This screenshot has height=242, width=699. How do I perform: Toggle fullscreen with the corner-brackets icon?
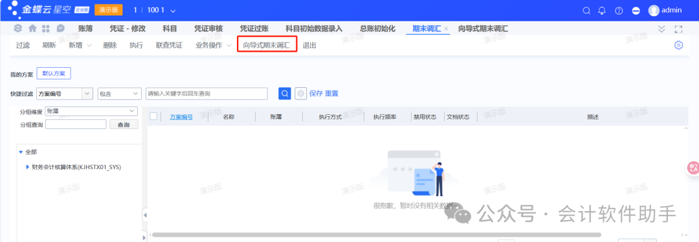678,29
